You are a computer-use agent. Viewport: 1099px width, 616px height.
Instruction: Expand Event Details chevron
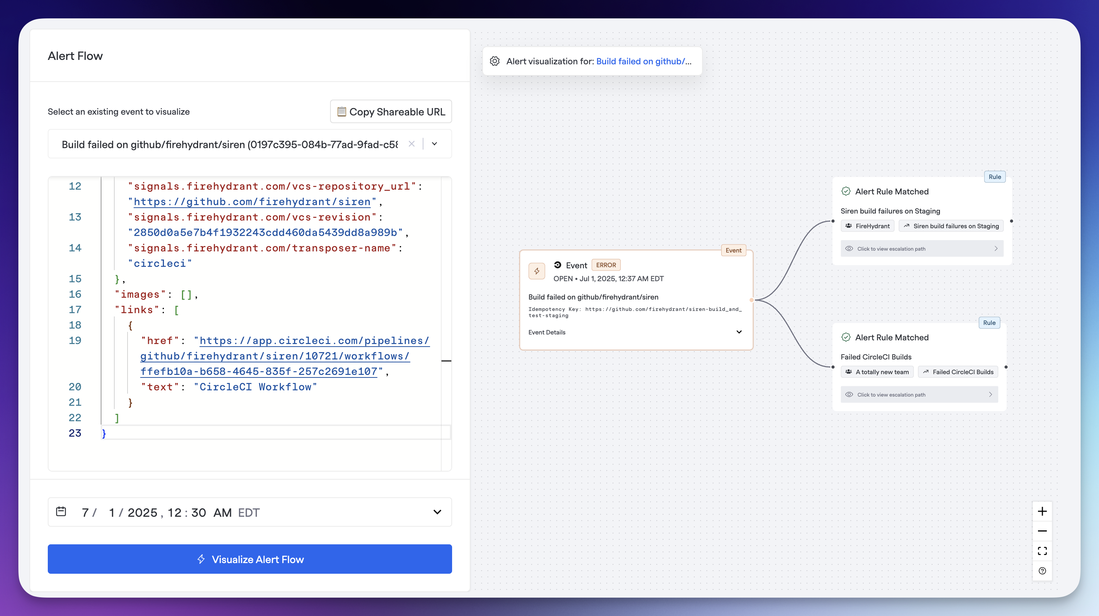[x=739, y=332]
